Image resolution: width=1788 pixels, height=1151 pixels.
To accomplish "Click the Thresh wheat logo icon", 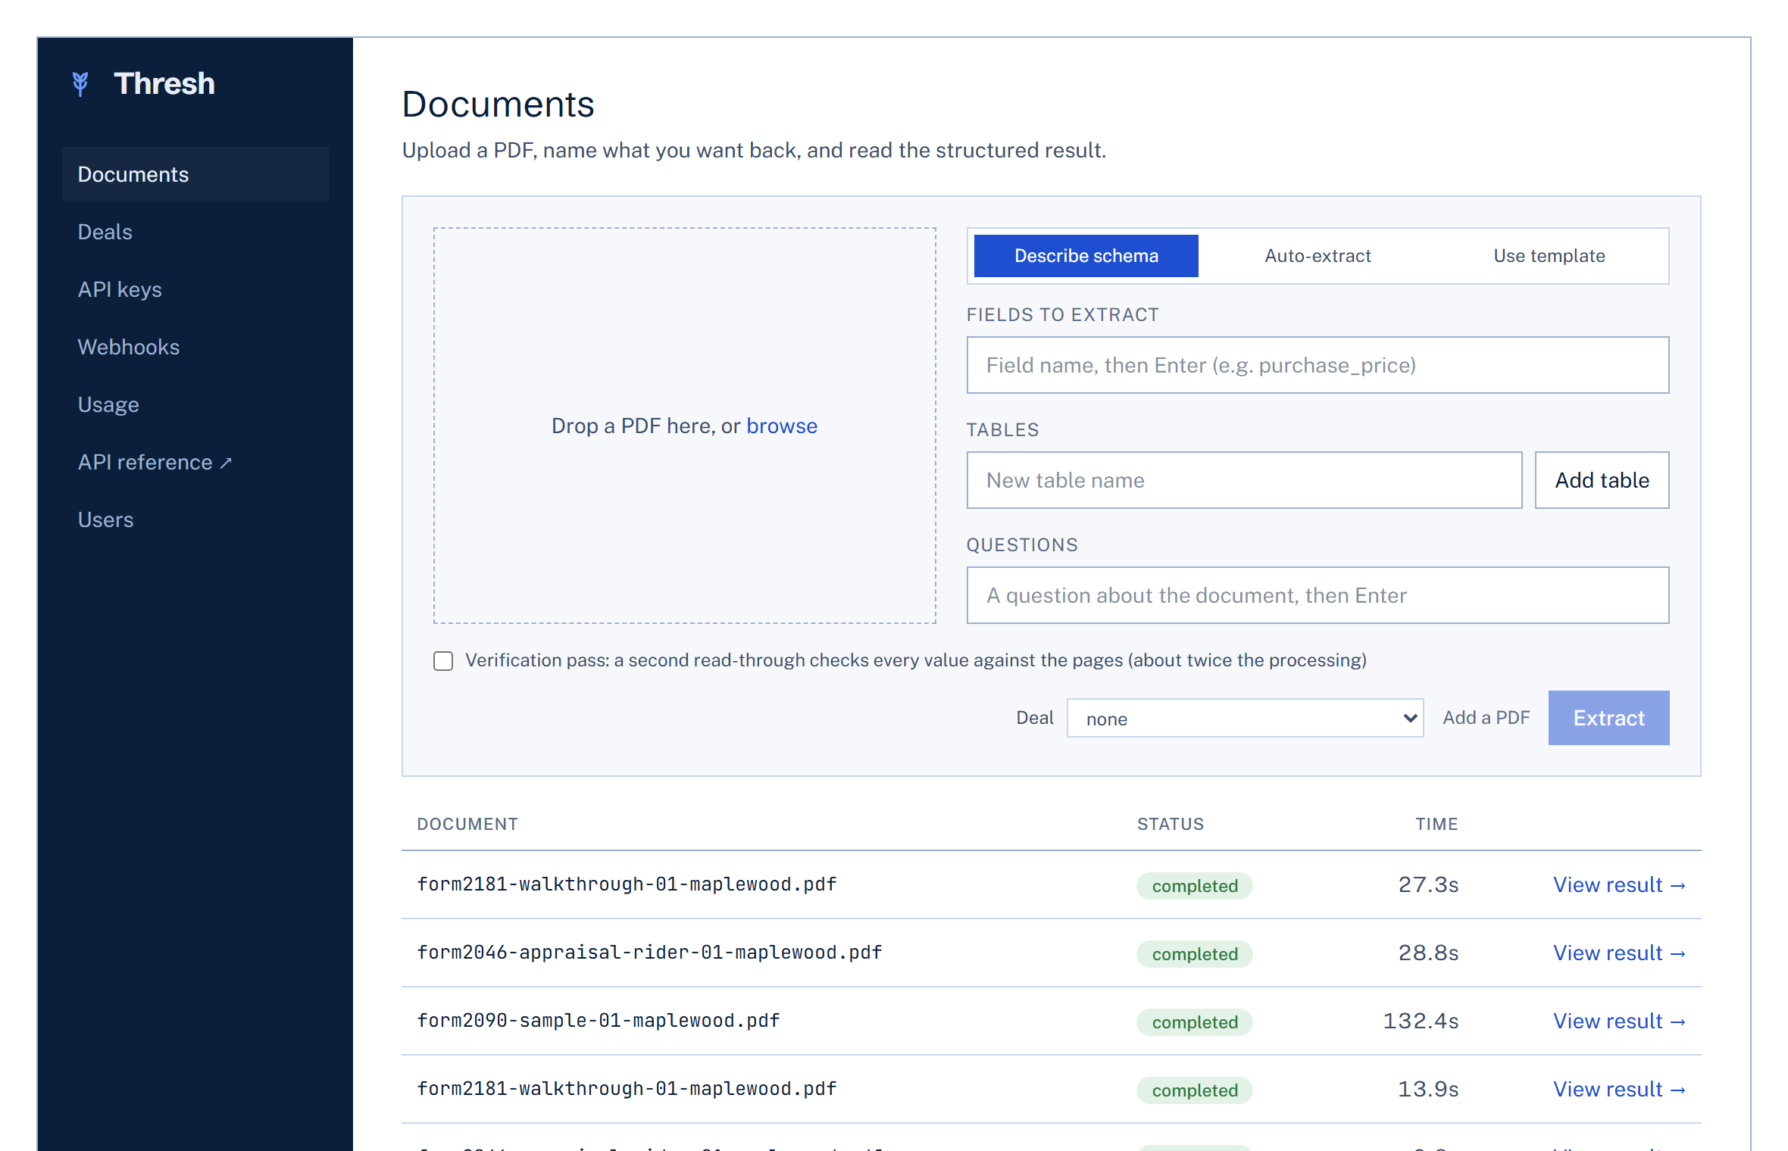I will point(80,83).
